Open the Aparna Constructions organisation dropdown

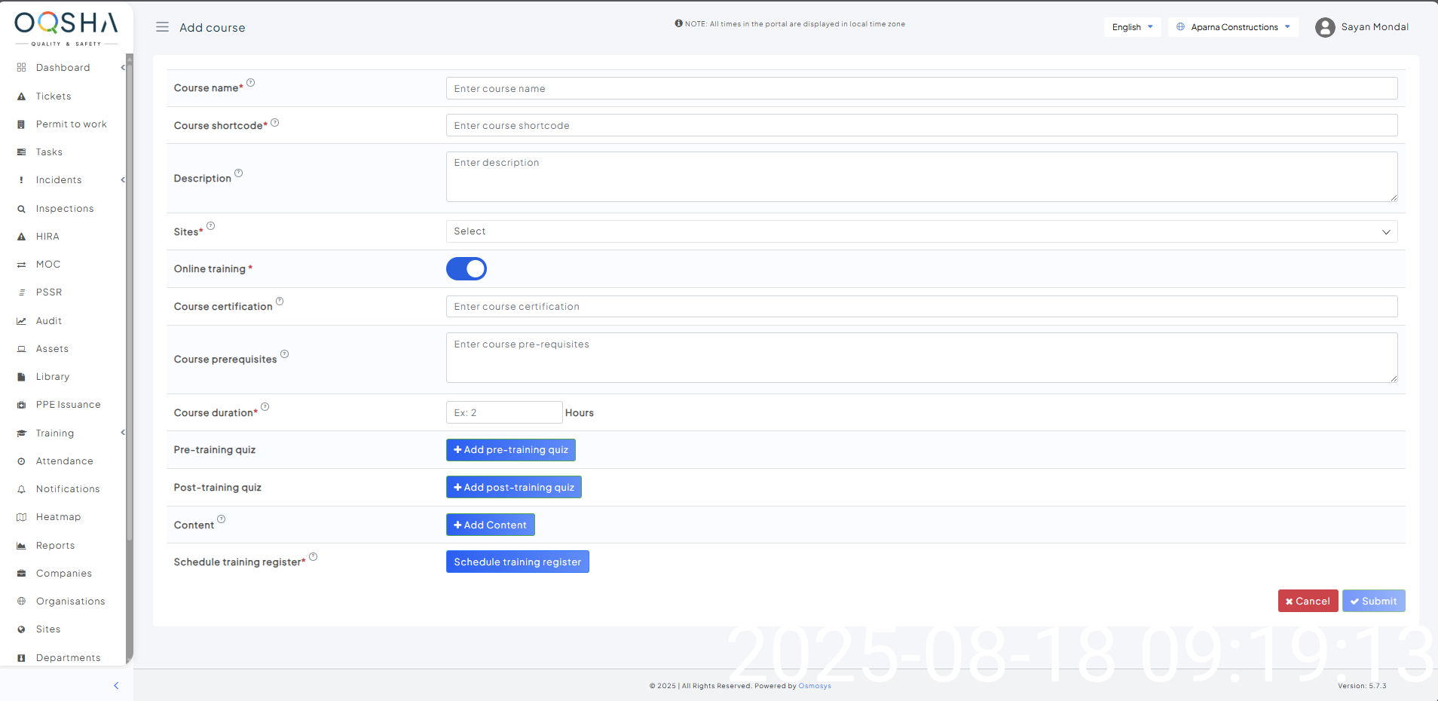pyautogui.click(x=1233, y=27)
